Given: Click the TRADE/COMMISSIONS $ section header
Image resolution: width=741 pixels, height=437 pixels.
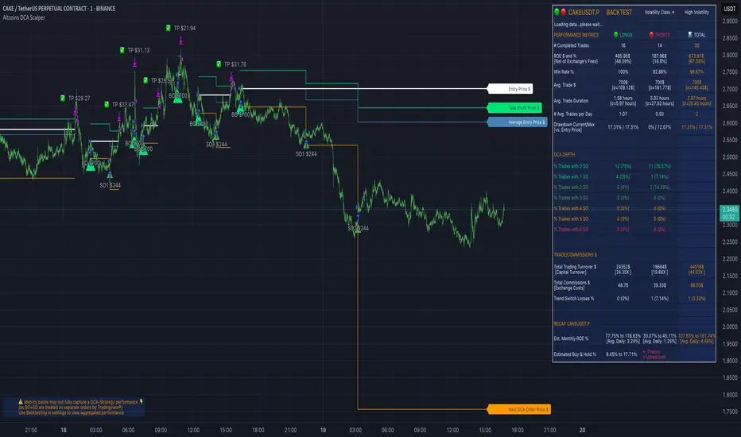Looking at the screenshot, I should point(575,254).
